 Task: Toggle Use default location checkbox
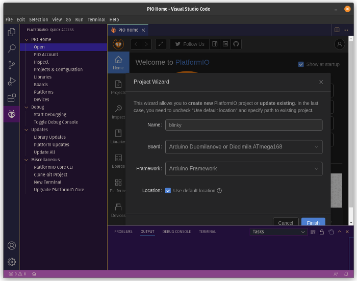click(168, 191)
